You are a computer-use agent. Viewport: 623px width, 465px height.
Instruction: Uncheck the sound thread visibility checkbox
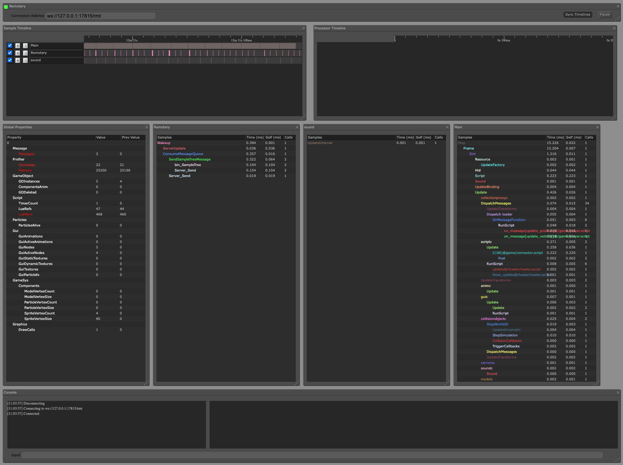point(10,60)
